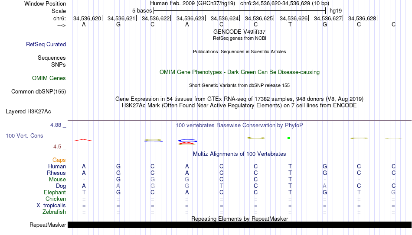Click the RepeatMasker track label
412x235 pixels.
(x=48, y=225)
